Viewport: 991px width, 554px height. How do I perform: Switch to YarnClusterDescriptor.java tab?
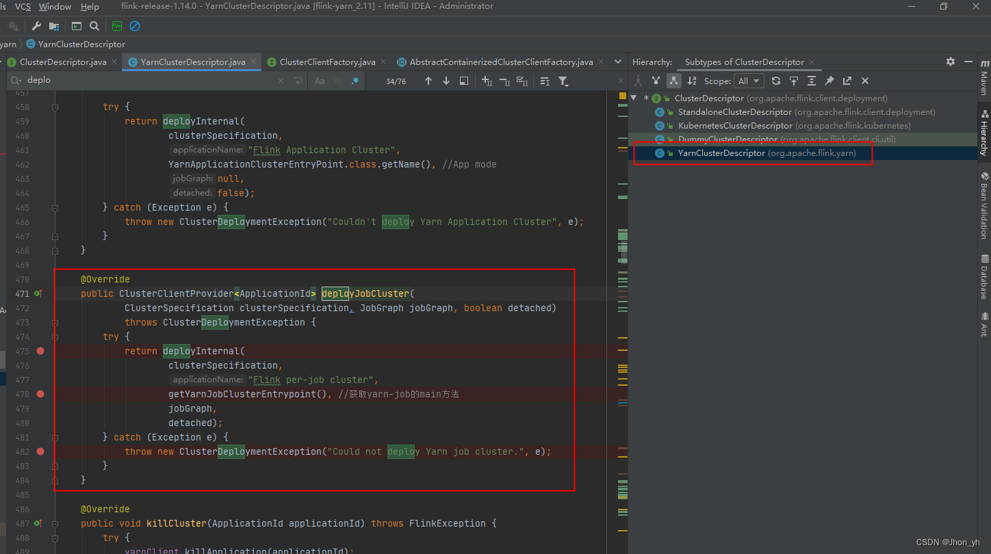pyautogui.click(x=193, y=62)
